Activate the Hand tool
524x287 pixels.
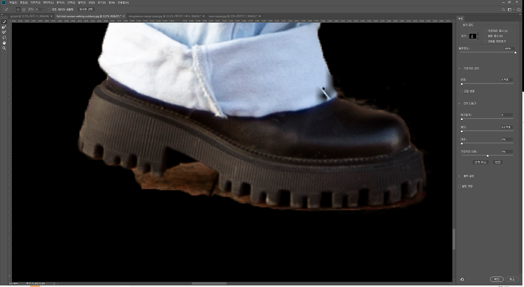(4, 43)
